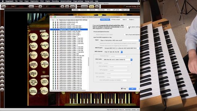The height and width of the screenshot is (111, 197).
Task: Open the Registration menu
Action: (34, 1)
